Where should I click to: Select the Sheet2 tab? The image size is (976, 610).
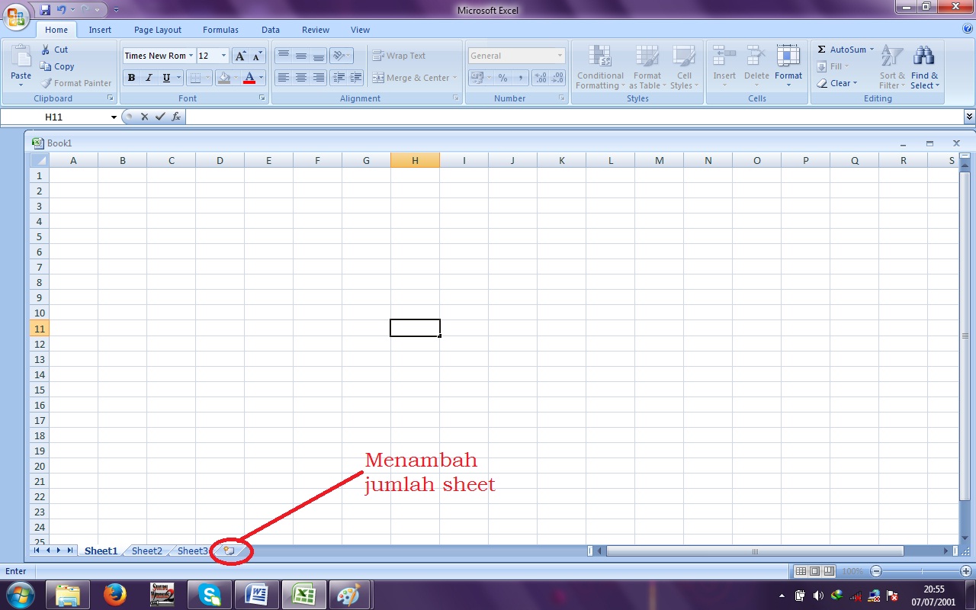pos(146,551)
